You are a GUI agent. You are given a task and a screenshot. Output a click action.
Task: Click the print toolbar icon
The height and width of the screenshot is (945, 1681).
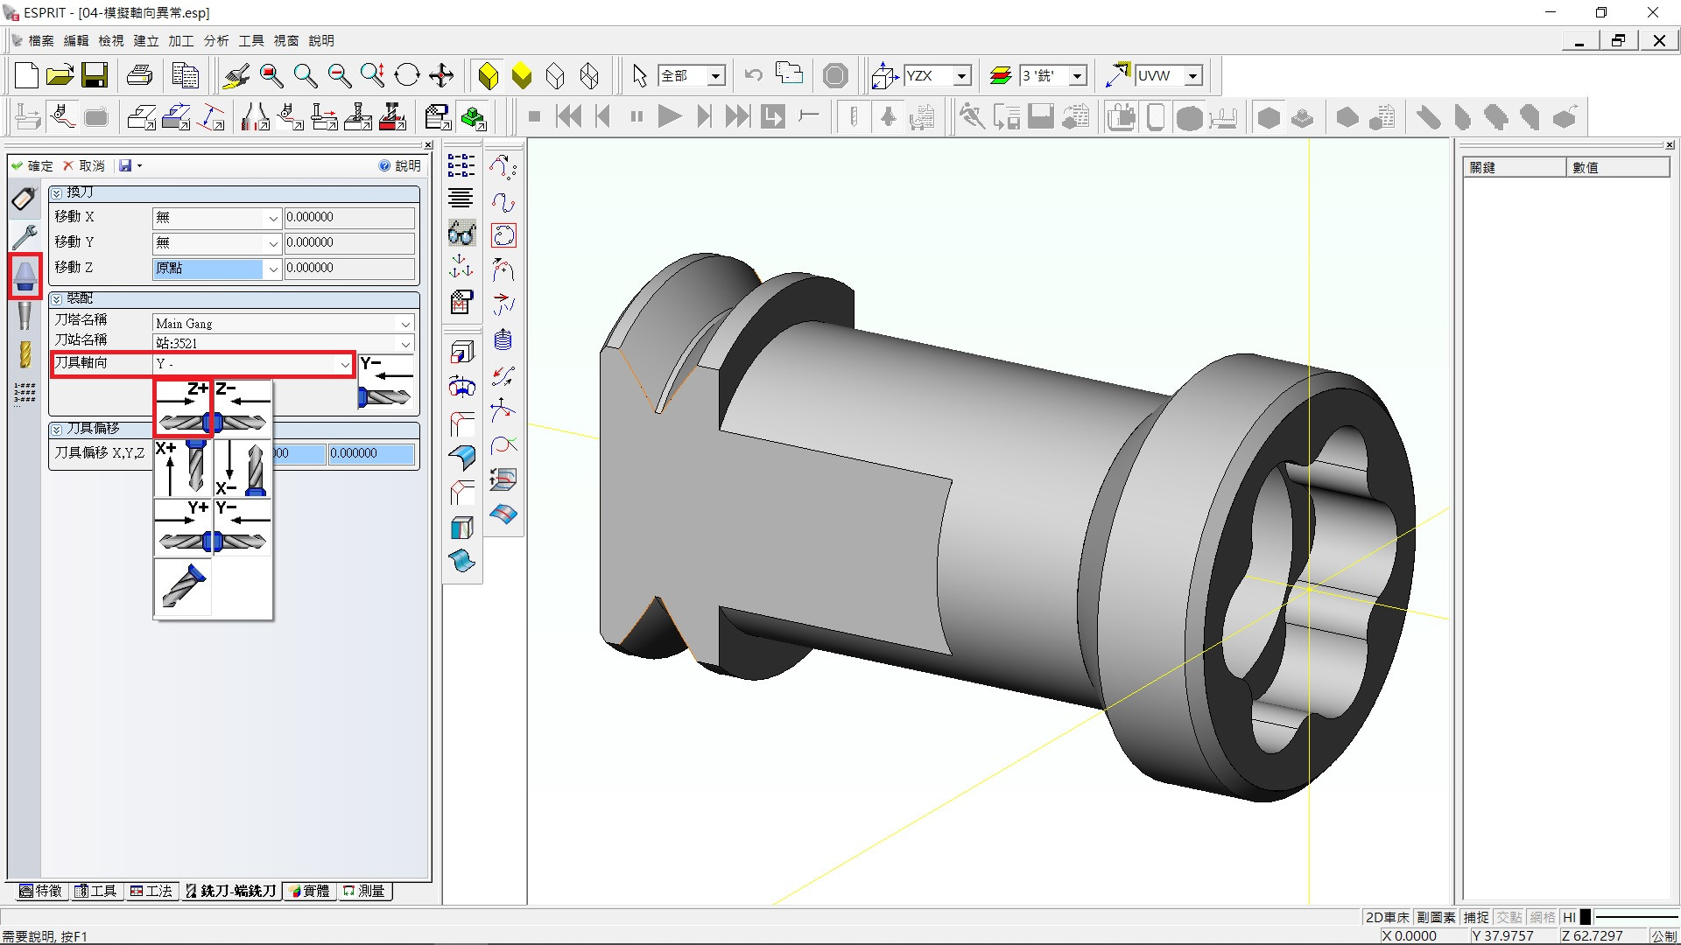click(139, 76)
